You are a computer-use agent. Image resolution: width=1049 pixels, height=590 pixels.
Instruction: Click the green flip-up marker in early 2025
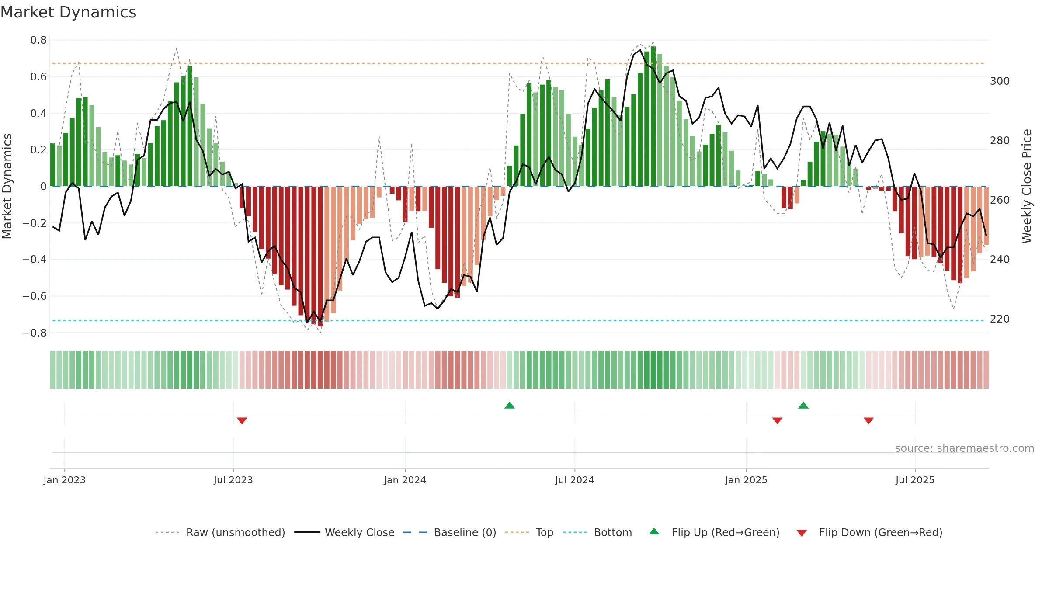(x=803, y=405)
